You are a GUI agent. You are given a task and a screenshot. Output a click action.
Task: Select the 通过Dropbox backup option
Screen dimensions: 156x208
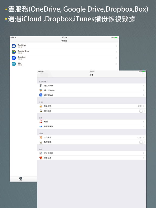click(92, 90)
